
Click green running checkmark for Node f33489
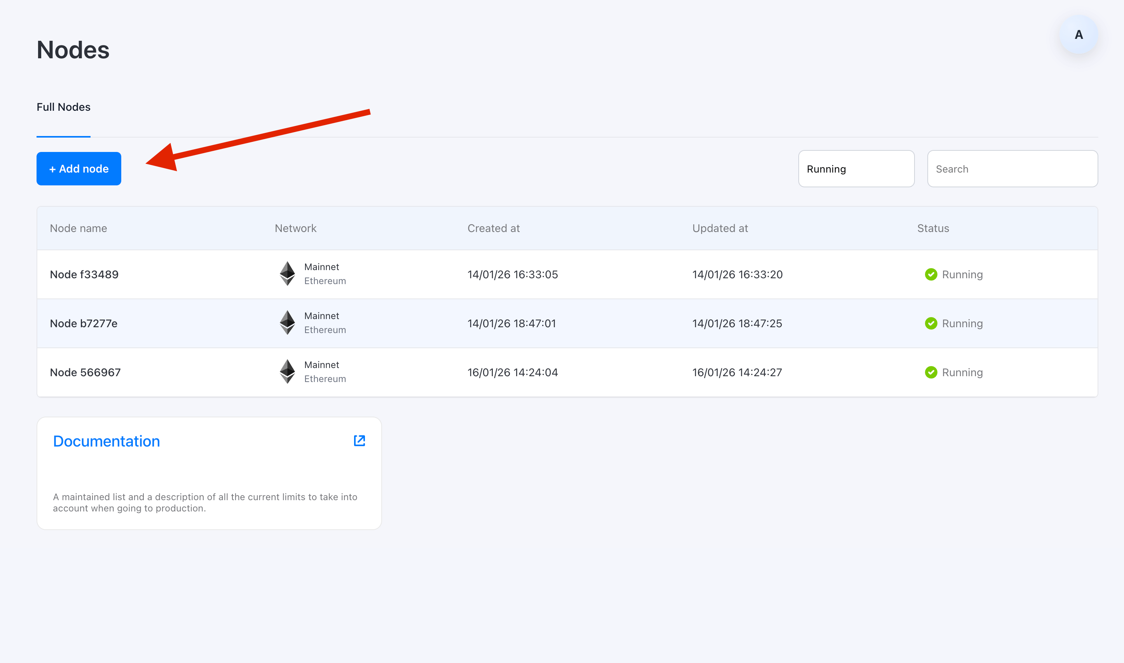931,274
